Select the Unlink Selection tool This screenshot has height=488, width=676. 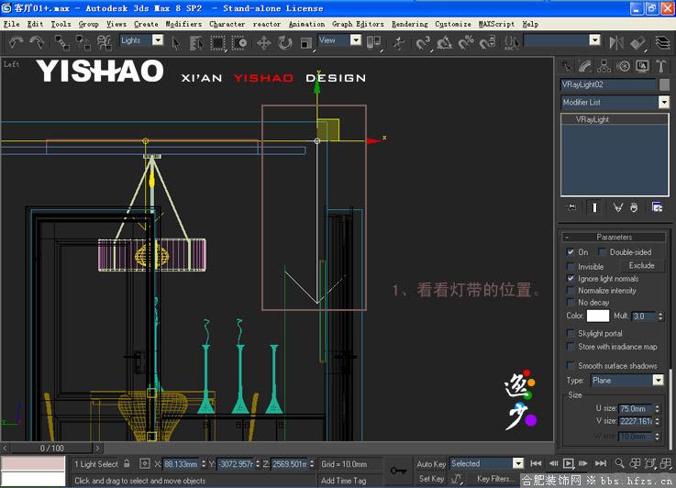click(83, 43)
